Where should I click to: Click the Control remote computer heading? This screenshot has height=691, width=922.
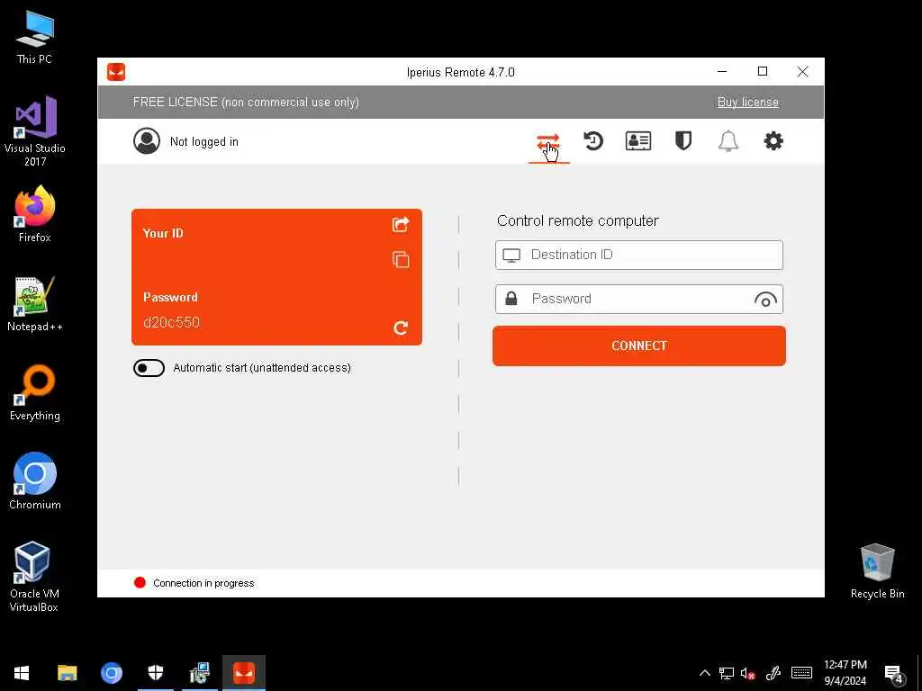tap(577, 221)
